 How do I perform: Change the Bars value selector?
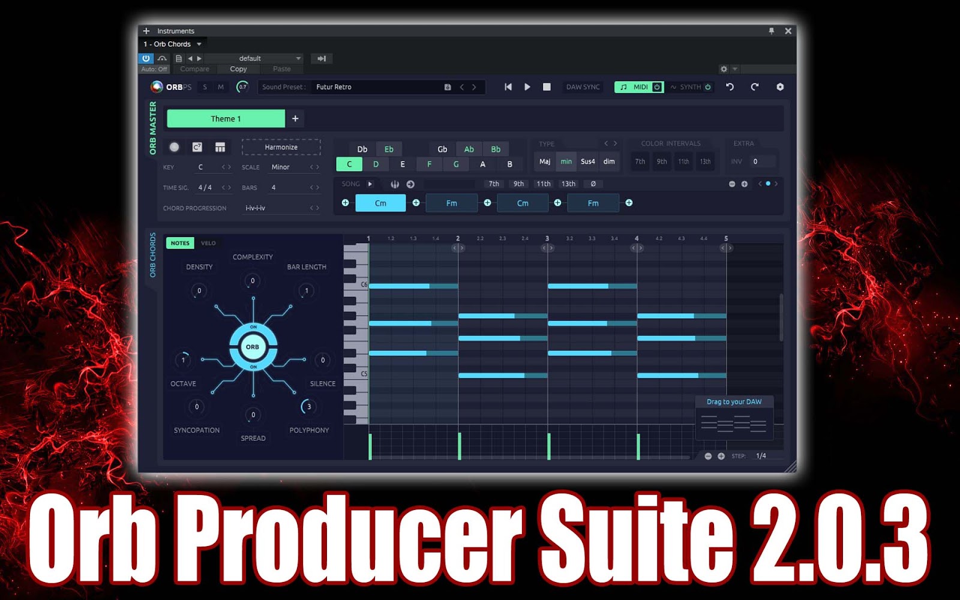(x=294, y=188)
